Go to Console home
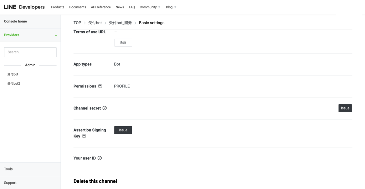Screen dimensions: 365x189 (30, 21)
